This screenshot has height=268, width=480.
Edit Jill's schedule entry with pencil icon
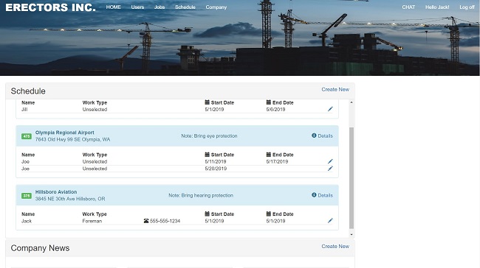tap(330, 109)
